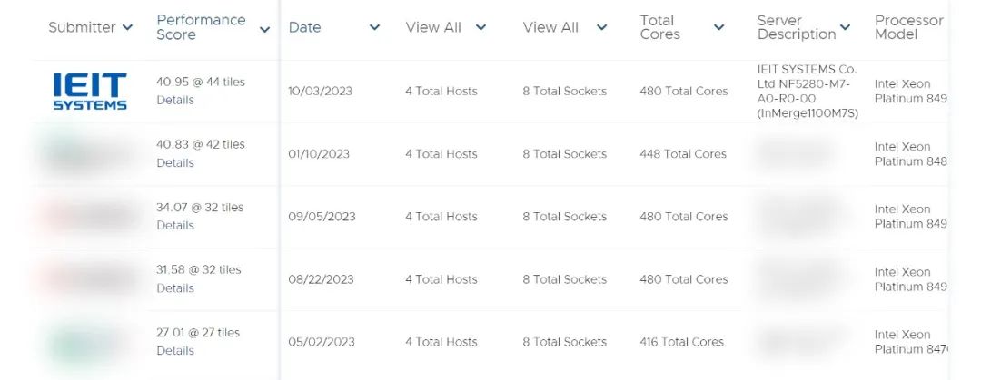This screenshot has height=380, width=981.
Task: View Details for 27.01 @ 27 tiles
Action: pos(175,351)
